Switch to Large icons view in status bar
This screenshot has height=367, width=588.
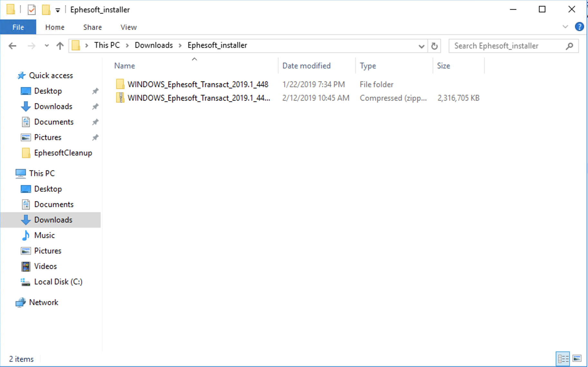click(577, 359)
